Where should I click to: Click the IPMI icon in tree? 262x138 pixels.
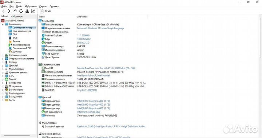tap(10, 38)
